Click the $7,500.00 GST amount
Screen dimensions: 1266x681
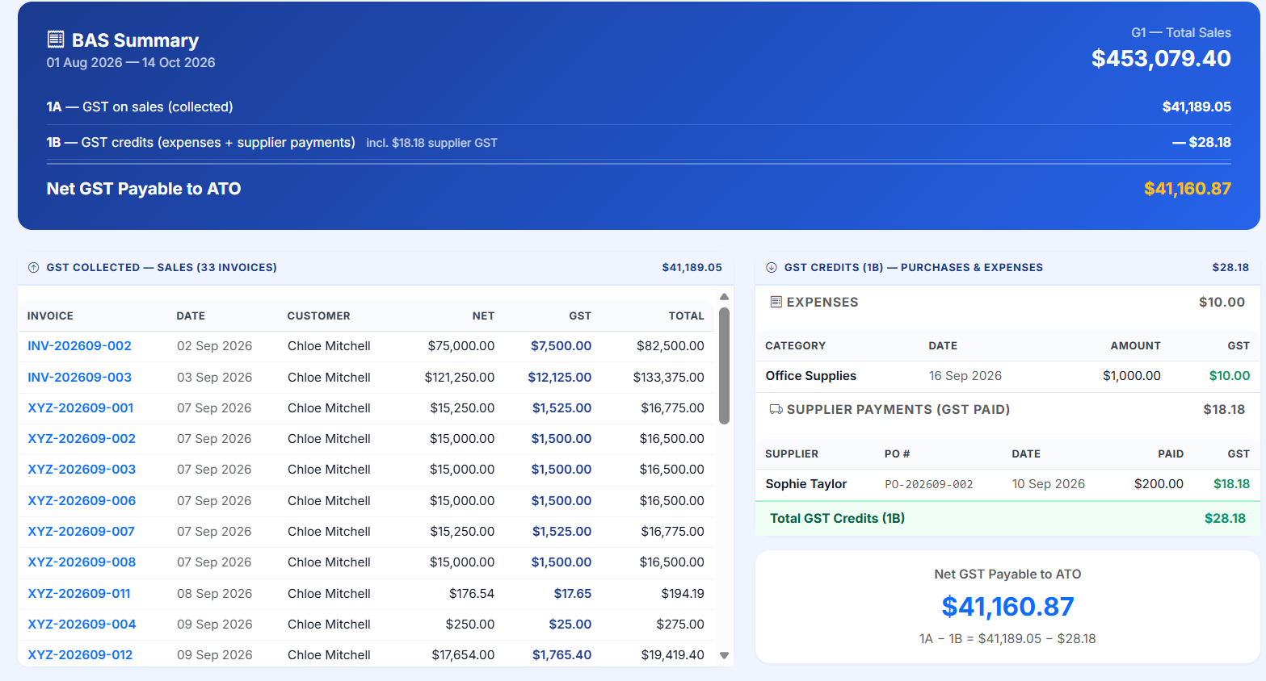coord(561,346)
